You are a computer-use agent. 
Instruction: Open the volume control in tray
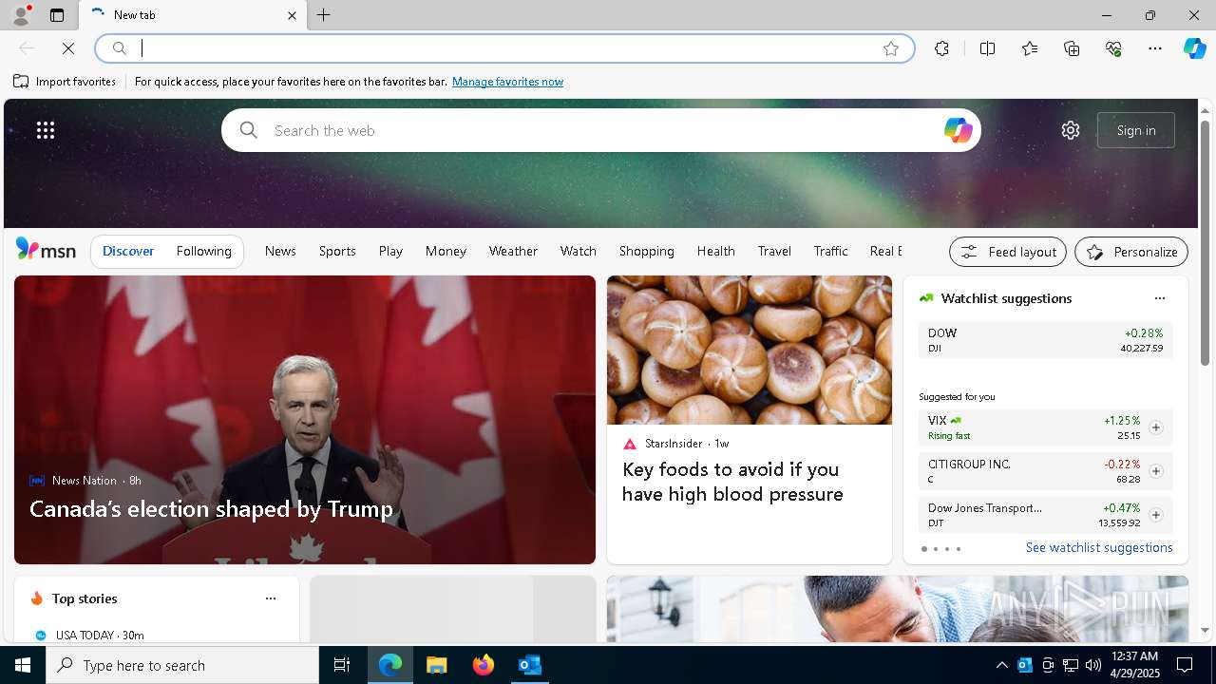[1093, 665]
